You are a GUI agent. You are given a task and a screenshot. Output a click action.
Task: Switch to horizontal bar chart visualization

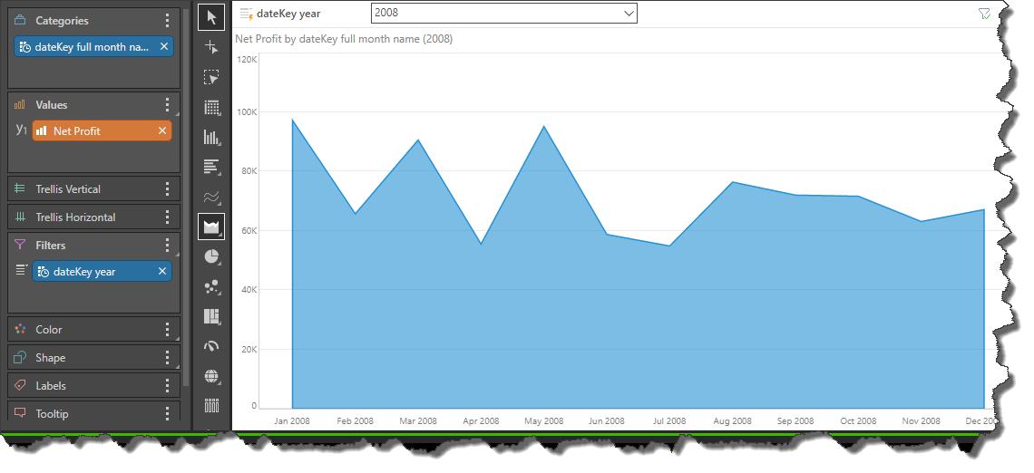211,167
